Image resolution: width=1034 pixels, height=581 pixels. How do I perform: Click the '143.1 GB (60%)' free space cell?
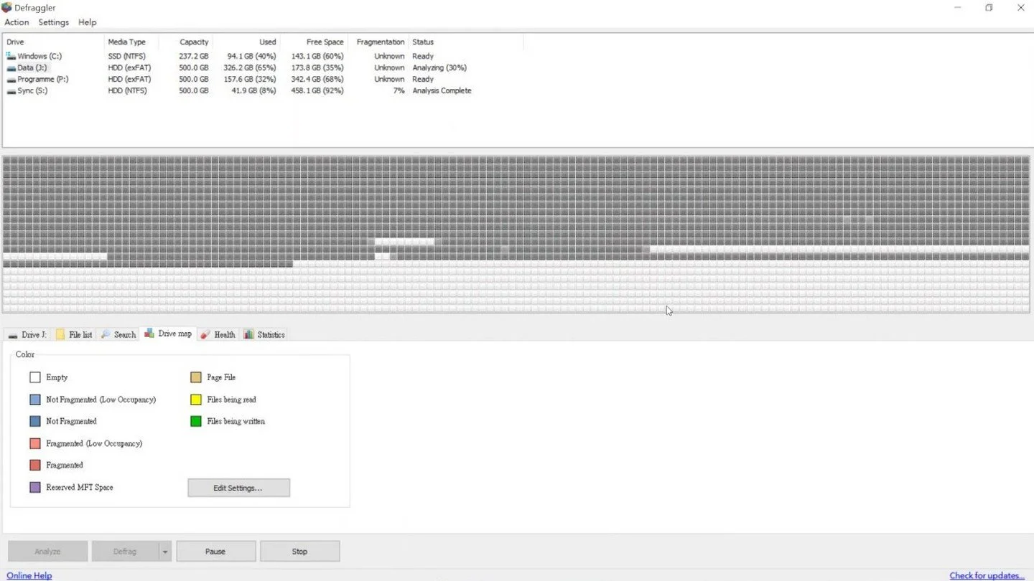pyautogui.click(x=317, y=56)
